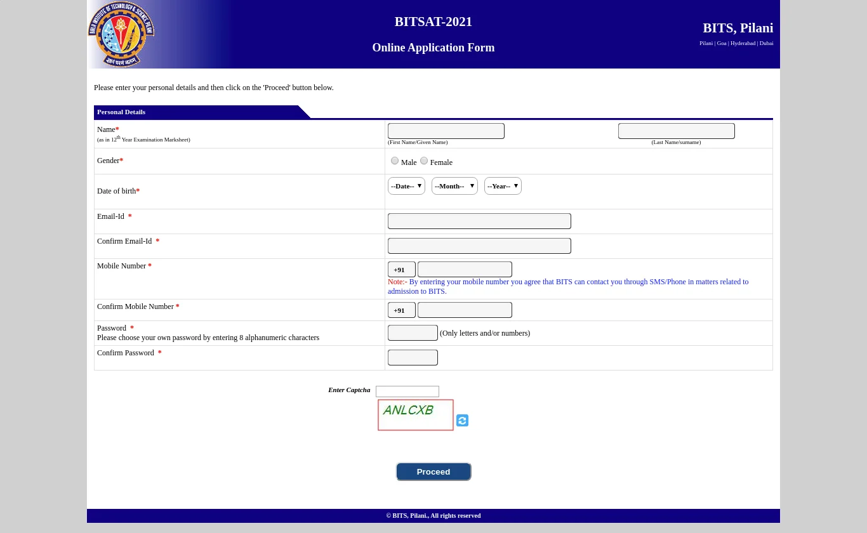The image size is (867, 533).
Task: Focus the First Name/Given Name field
Action: click(x=446, y=131)
